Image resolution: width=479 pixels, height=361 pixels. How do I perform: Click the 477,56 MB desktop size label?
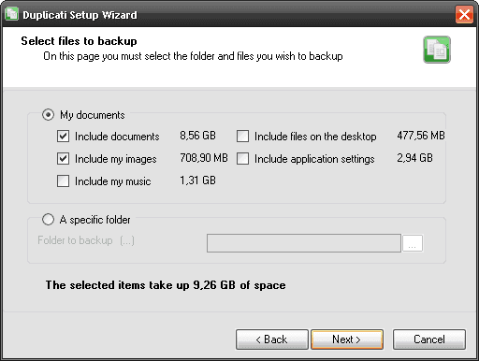coord(421,136)
